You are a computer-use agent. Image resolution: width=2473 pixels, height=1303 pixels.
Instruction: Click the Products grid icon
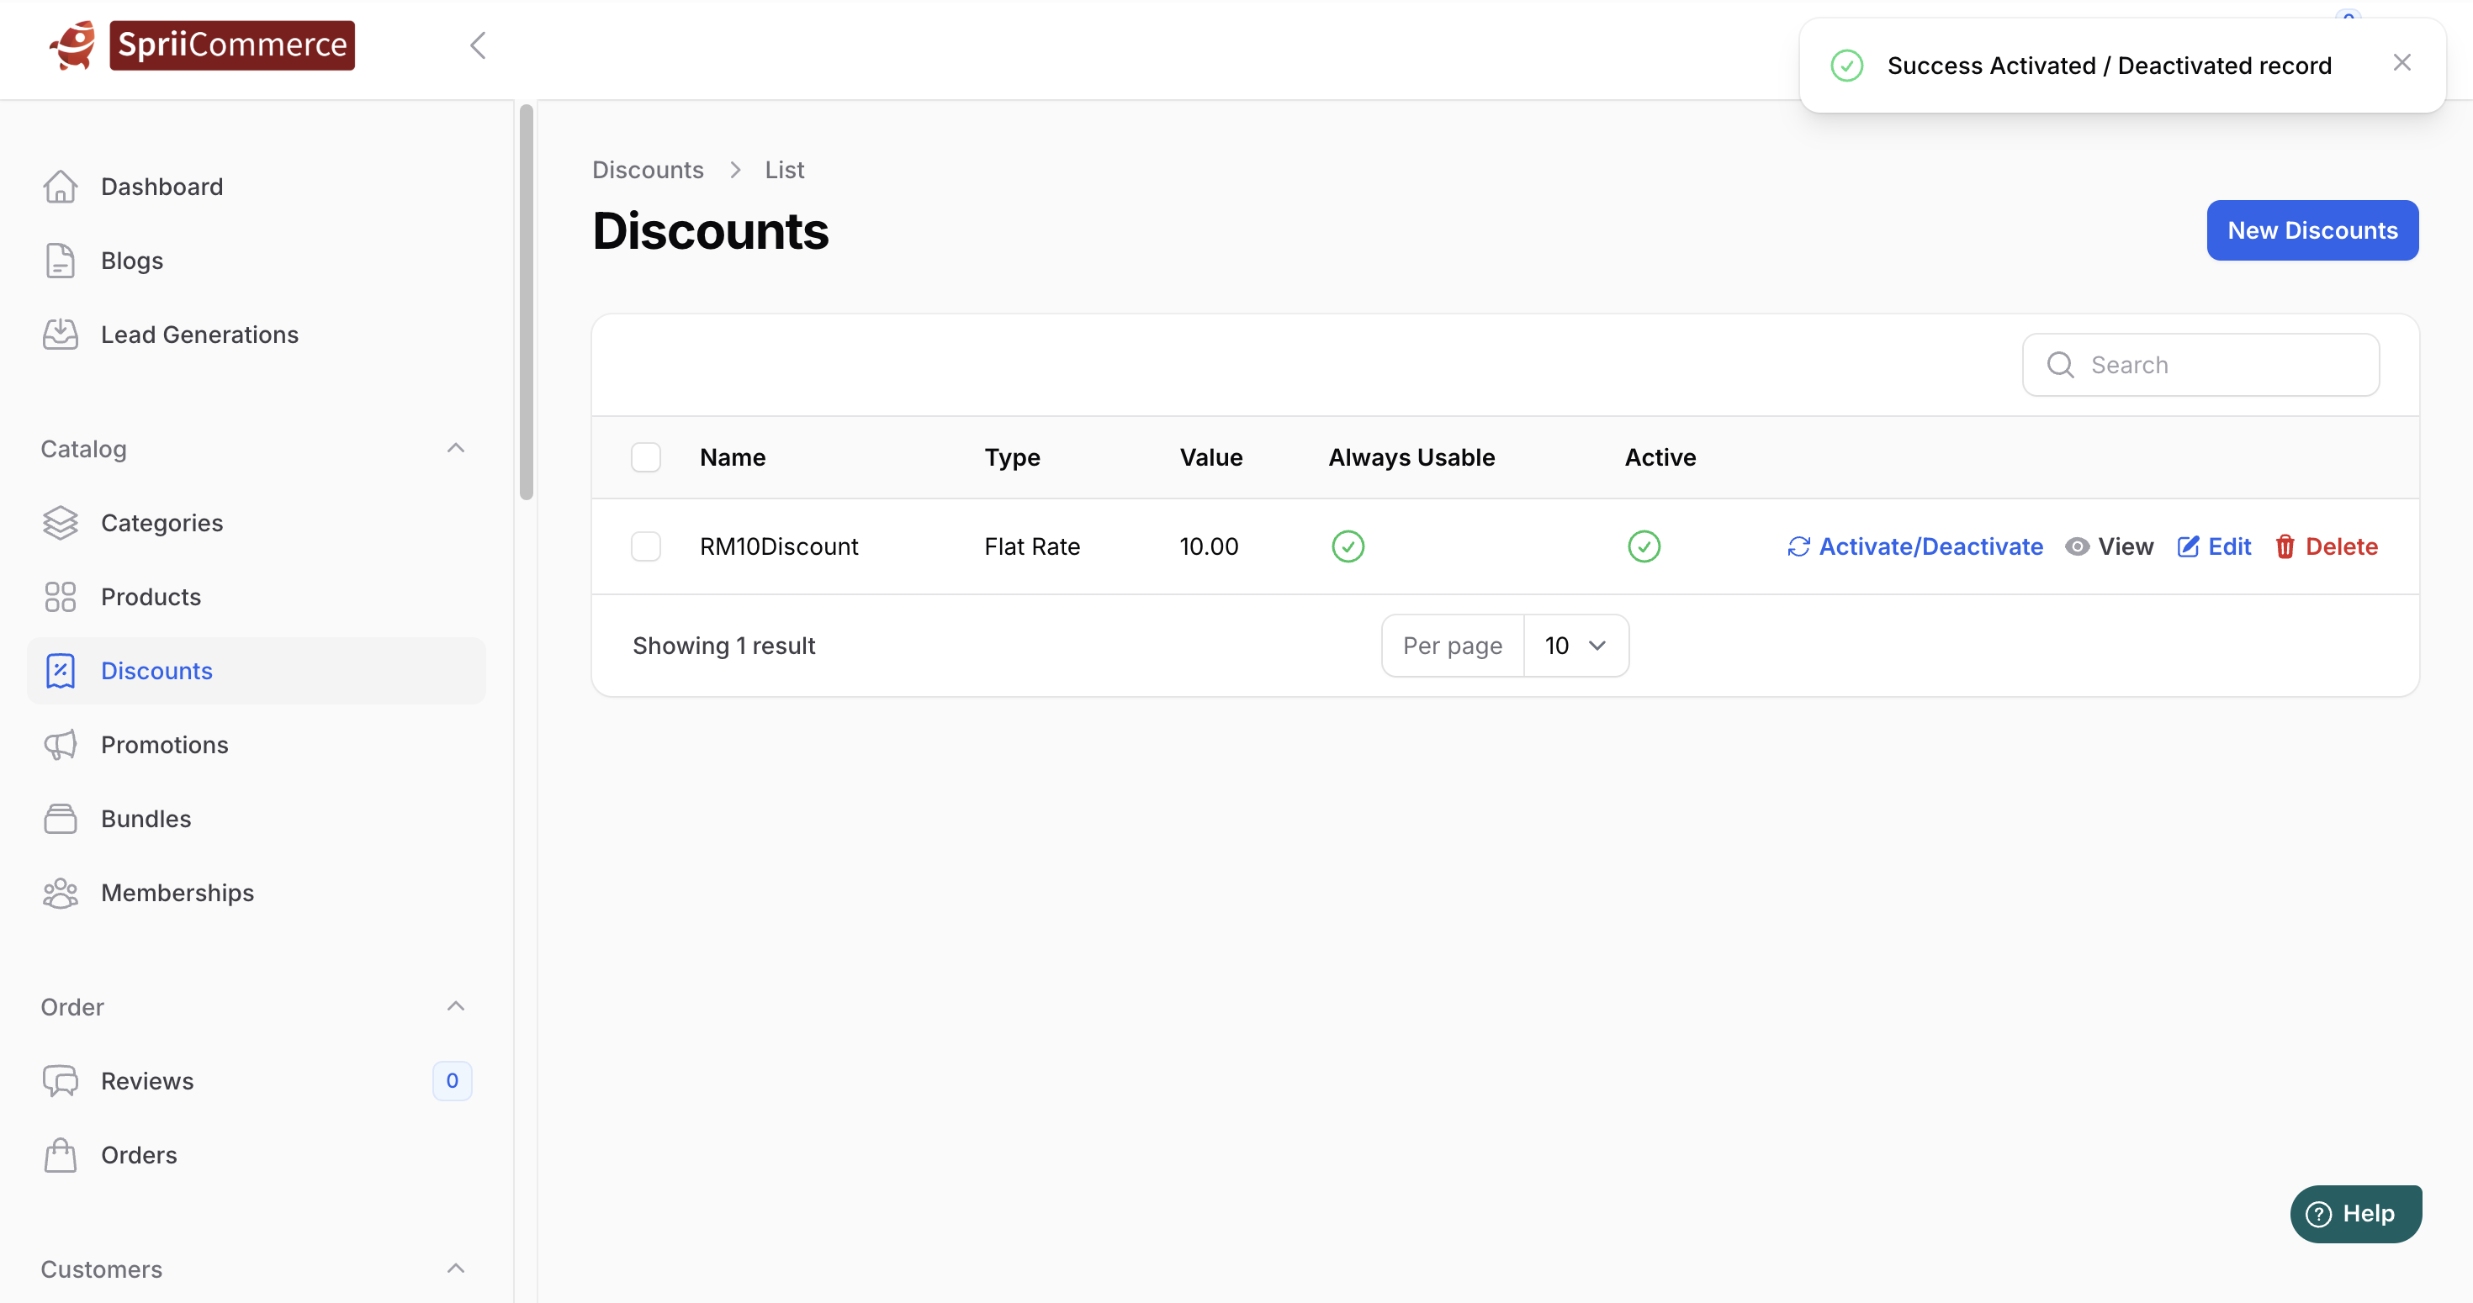[60, 597]
